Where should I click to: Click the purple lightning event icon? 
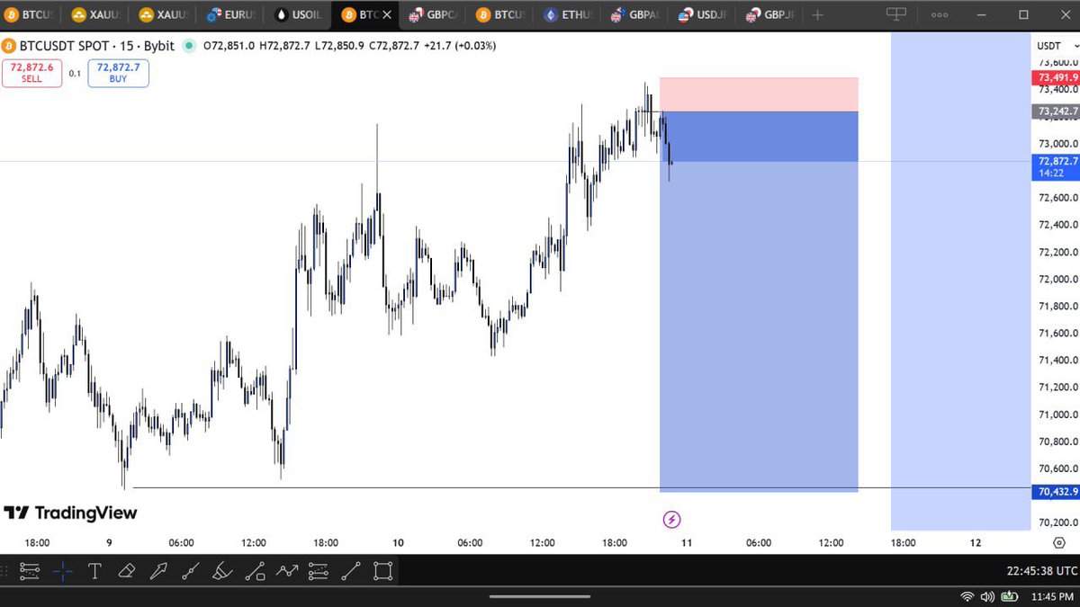671,519
